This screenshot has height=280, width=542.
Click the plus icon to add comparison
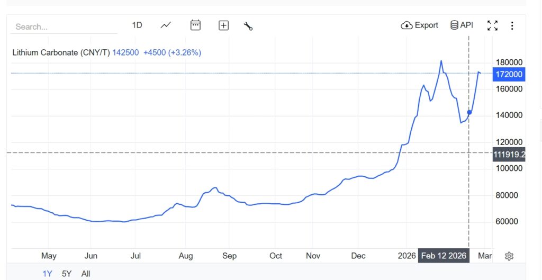click(x=223, y=25)
